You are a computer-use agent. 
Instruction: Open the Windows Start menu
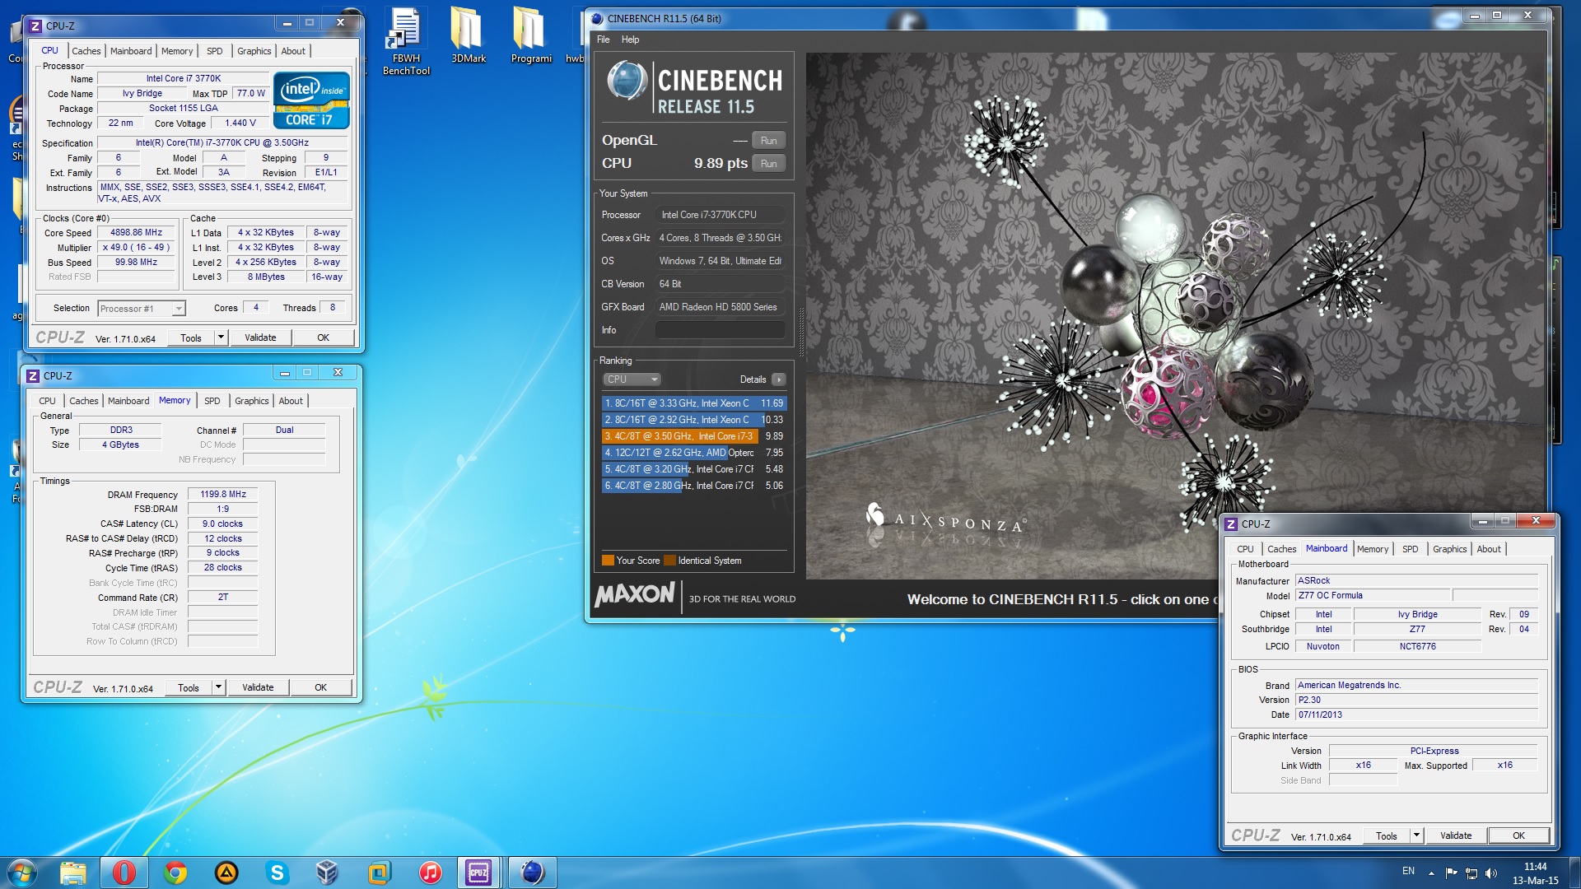click(x=22, y=873)
